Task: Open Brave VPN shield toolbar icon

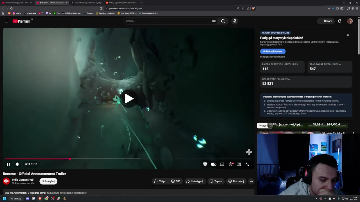Action: pos(353,8)
